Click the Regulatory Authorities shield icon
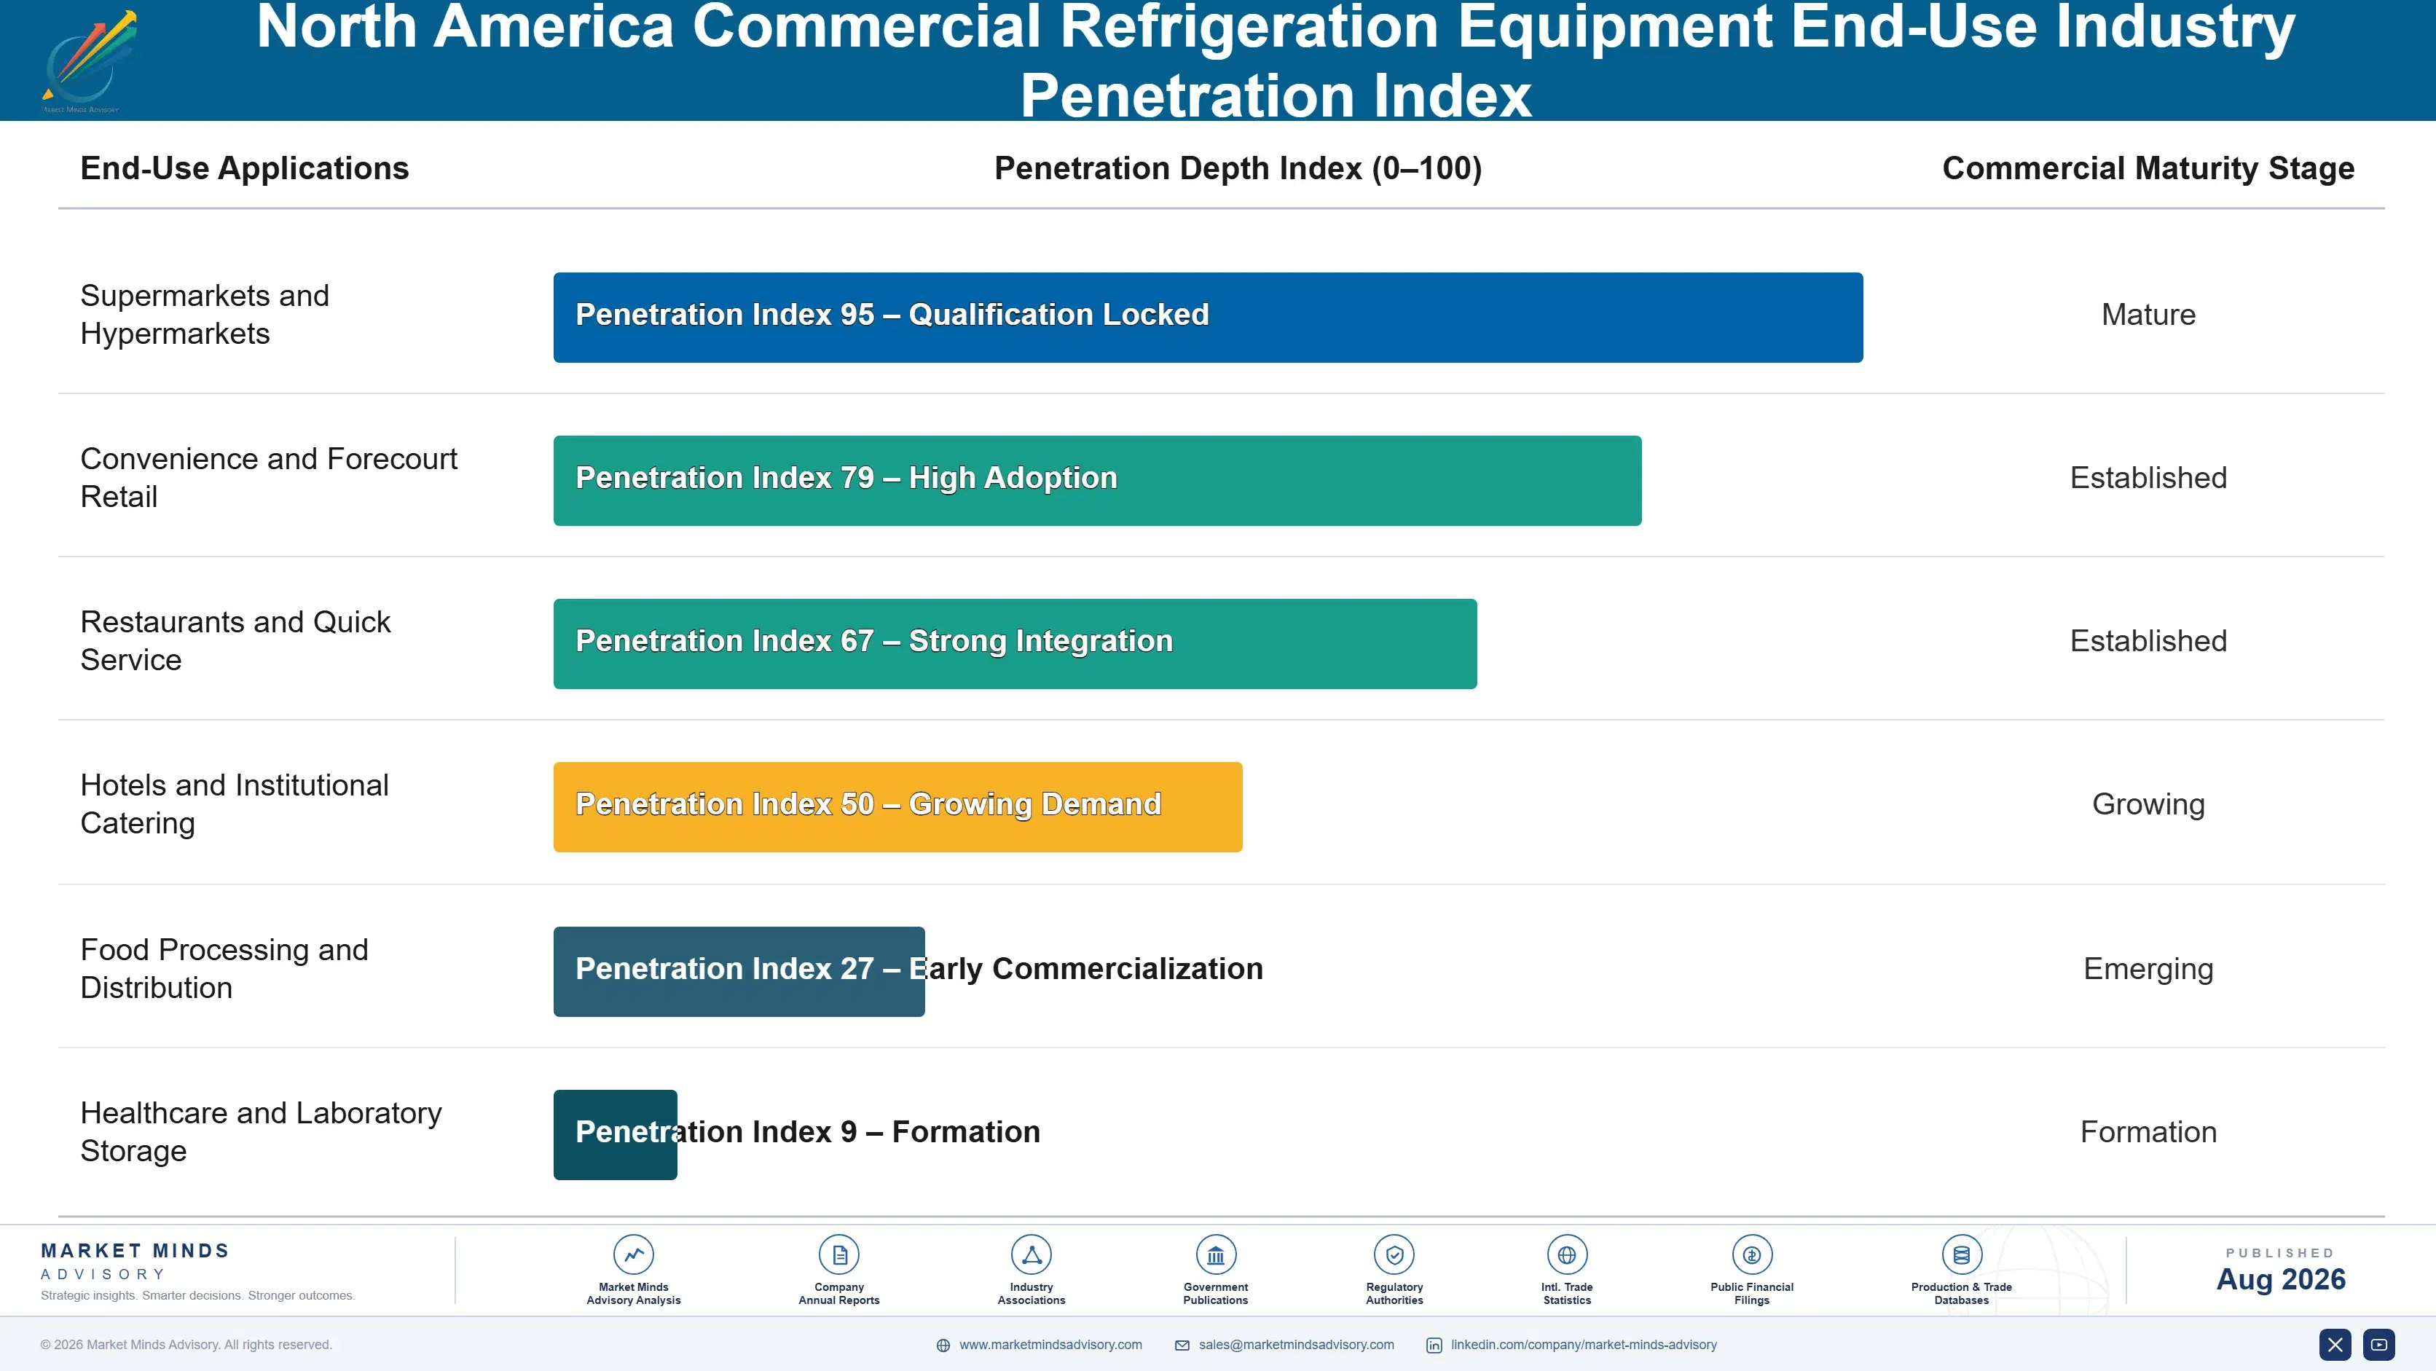2436x1371 pixels. (1395, 1254)
